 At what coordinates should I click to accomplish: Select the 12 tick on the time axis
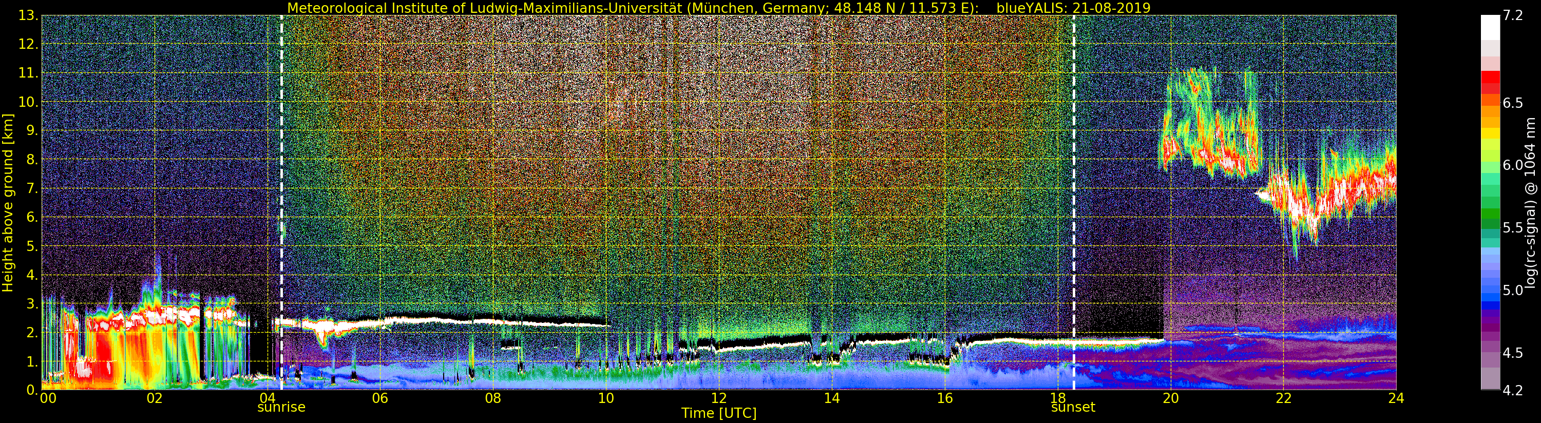719,398
